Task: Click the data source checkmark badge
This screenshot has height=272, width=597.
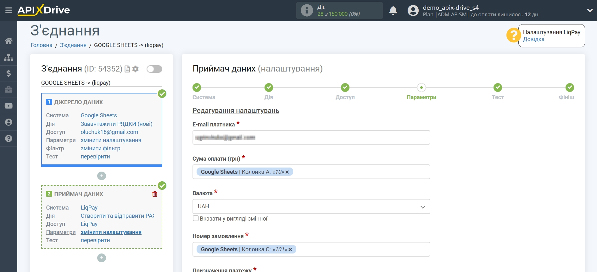Action: pos(162,93)
